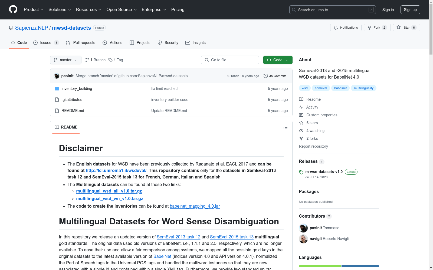Screen dimensions: 433x270
Task: Jump to Readme from About sidebar
Action: click(310, 99)
